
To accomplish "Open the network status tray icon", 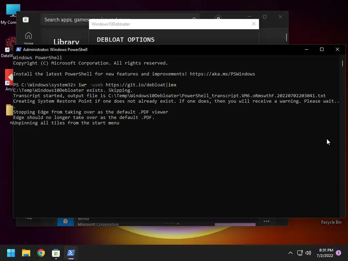I will (300, 253).
